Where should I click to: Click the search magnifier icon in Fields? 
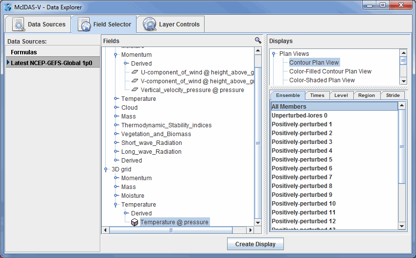tap(258, 41)
